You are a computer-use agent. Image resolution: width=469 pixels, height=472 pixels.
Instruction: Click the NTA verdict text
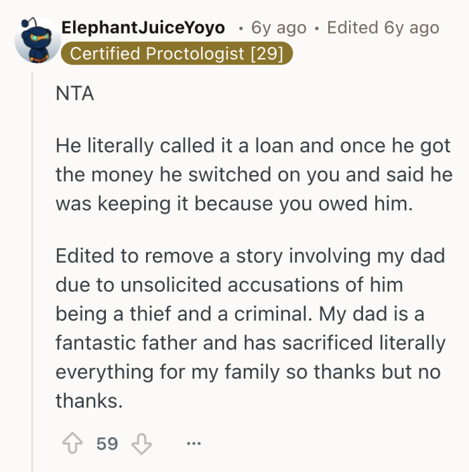coord(75,93)
